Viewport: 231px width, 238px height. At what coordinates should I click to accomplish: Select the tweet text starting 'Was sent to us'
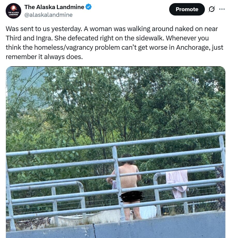point(114,43)
